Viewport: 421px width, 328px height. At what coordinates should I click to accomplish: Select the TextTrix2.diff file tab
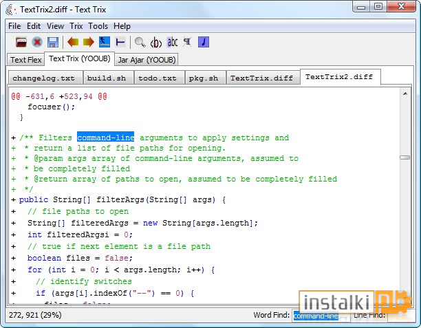pyautogui.click(x=341, y=77)
